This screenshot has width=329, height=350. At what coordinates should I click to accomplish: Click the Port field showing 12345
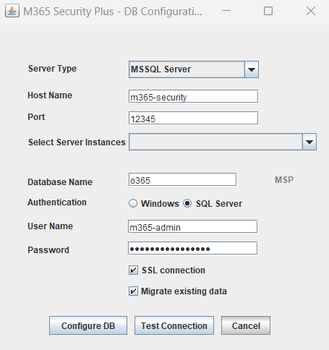coord(193,118)
